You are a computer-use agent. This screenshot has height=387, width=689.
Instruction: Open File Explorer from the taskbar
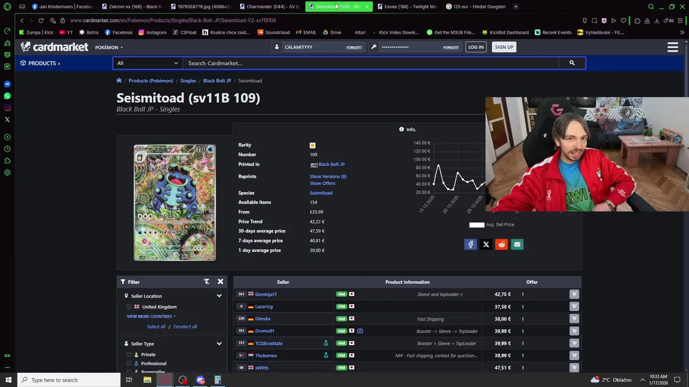click(x=147, y=380)
